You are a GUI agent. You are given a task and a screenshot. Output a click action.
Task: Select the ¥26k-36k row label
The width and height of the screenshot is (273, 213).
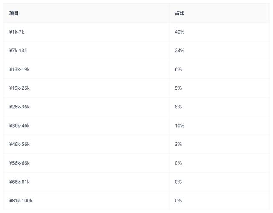tap(20, 107)
